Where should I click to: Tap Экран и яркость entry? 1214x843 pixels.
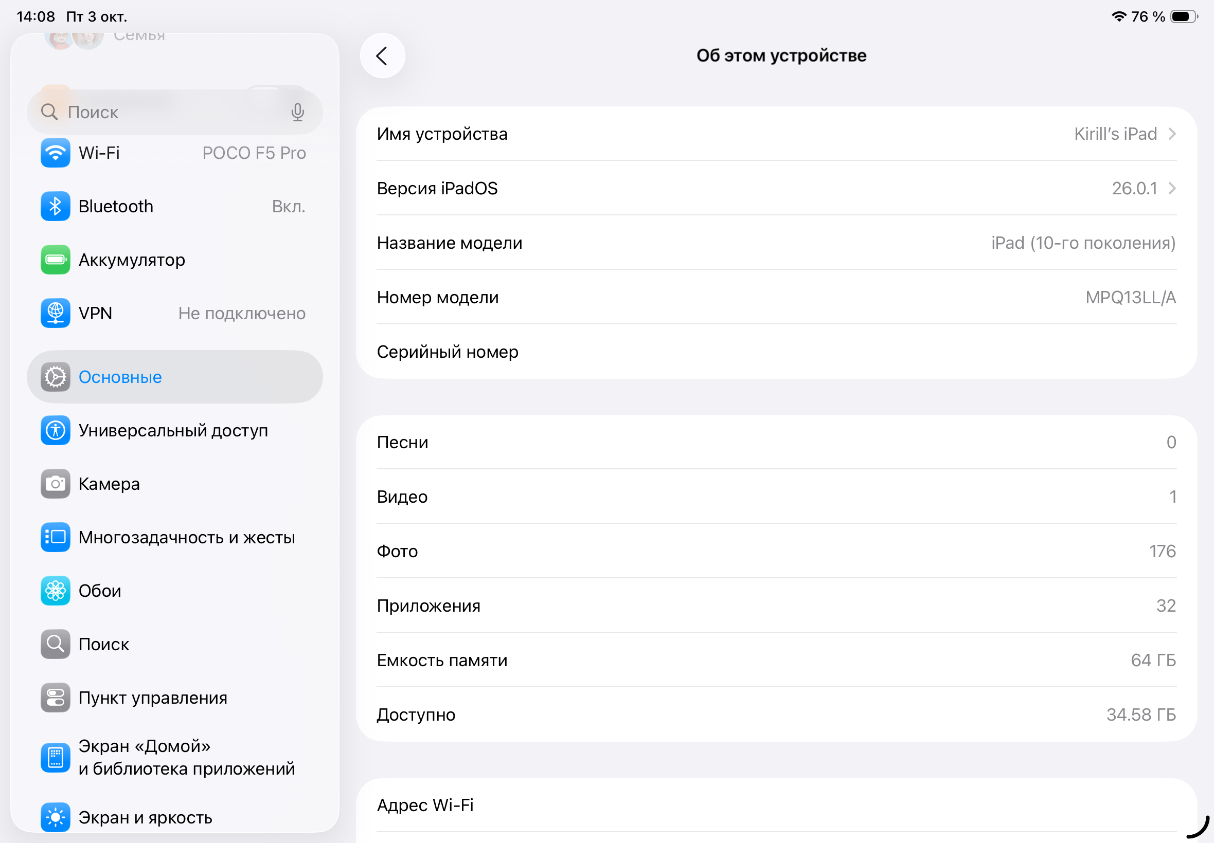[x=146, y=817]
